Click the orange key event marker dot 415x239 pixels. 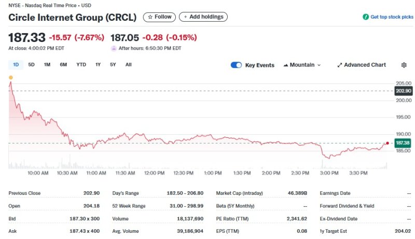coord(10,77)
